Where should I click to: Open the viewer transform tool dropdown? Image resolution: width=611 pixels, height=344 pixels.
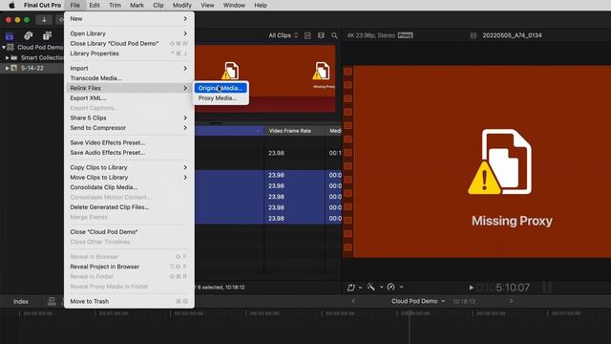pyautogui.click(x=354, y=288)
